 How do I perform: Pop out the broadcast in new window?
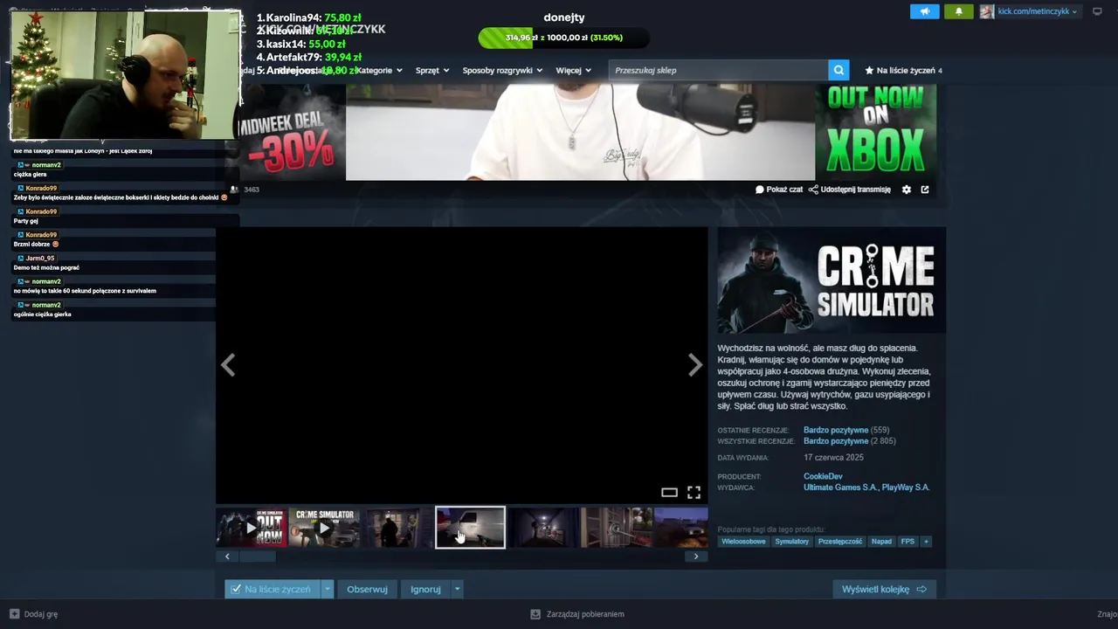(925, 190)
